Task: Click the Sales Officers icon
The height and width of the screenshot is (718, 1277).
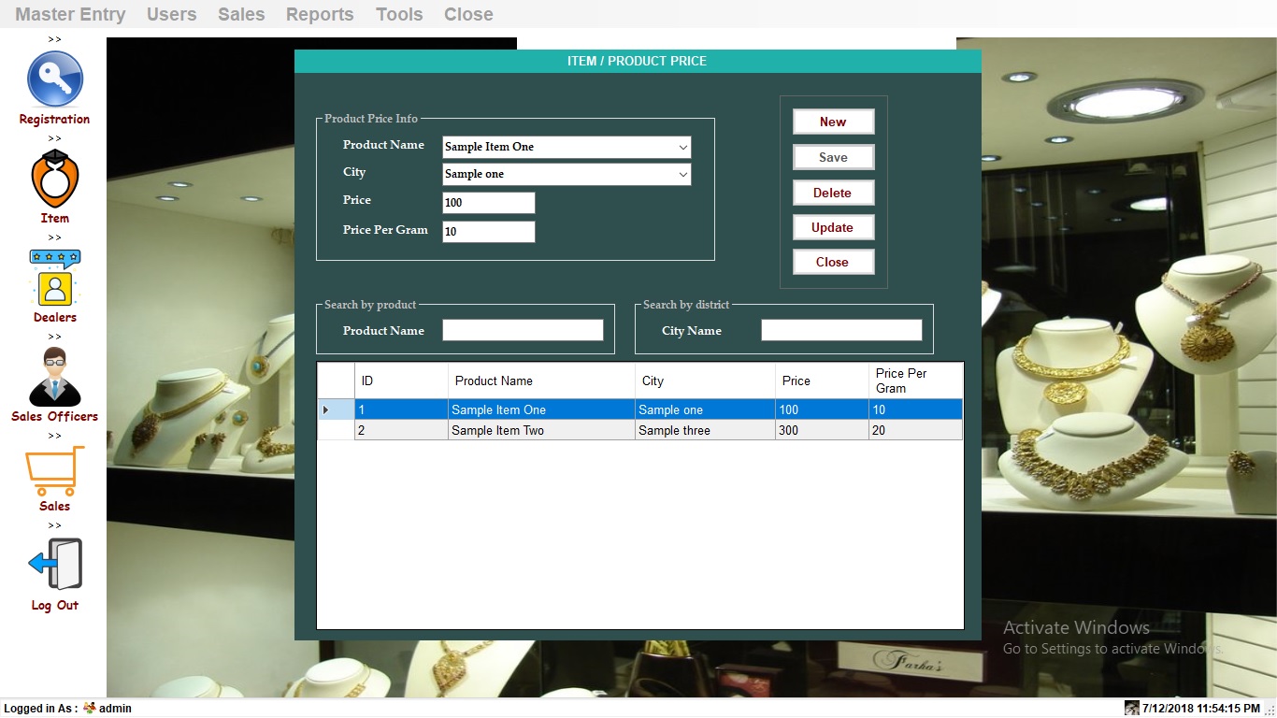Action: [x=53, y=379]
